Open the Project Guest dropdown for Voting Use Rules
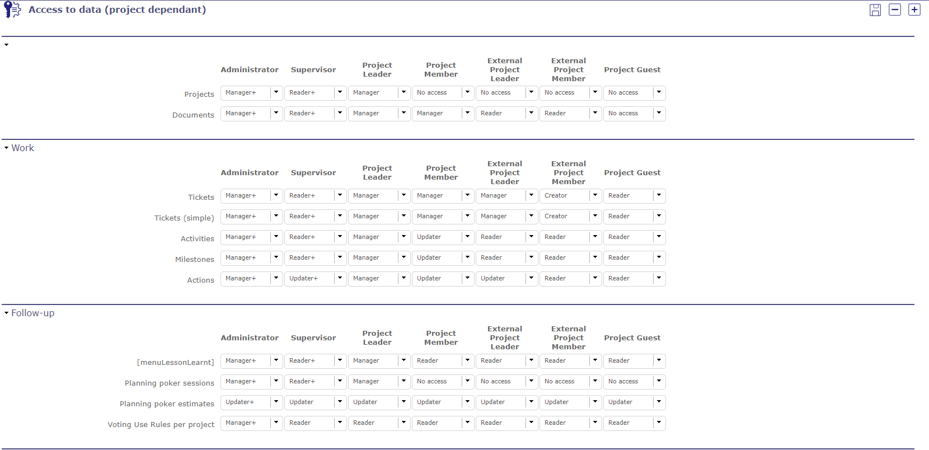Viewport: 929px width, 450px height. pyautogui.click(x=658, y=423)
